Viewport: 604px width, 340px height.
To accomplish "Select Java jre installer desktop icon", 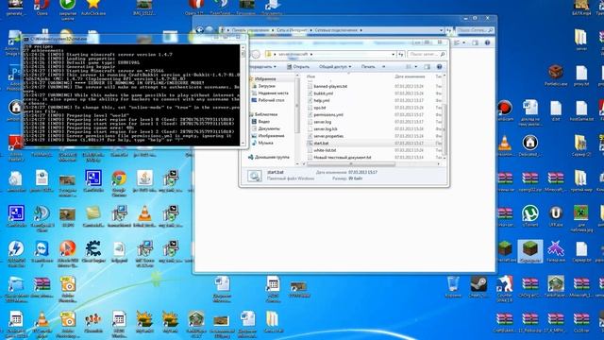I will [144, 181].
